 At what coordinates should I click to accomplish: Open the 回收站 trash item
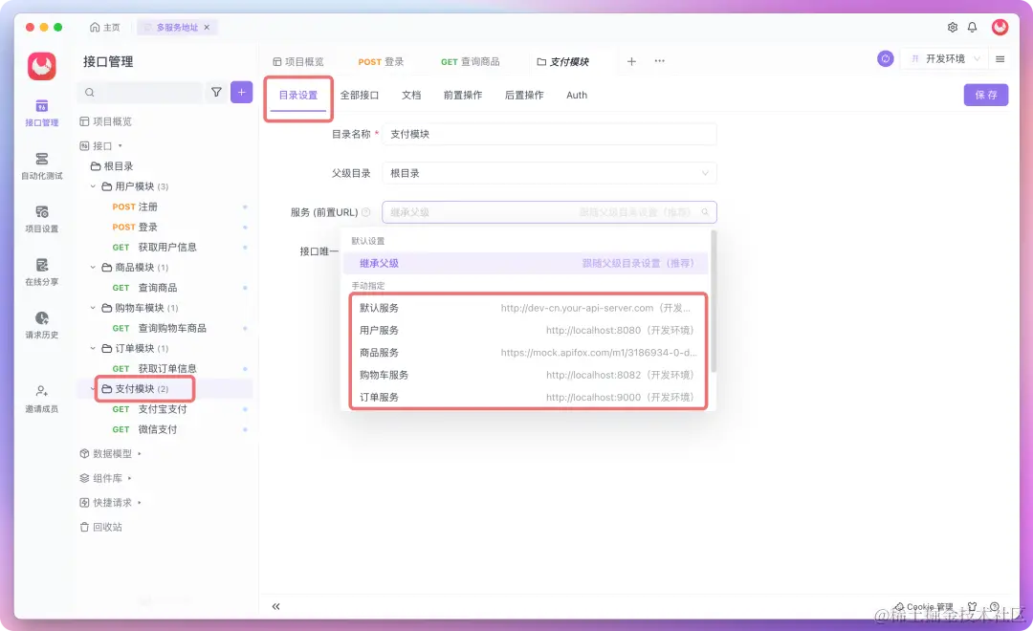tap(103, 526)
